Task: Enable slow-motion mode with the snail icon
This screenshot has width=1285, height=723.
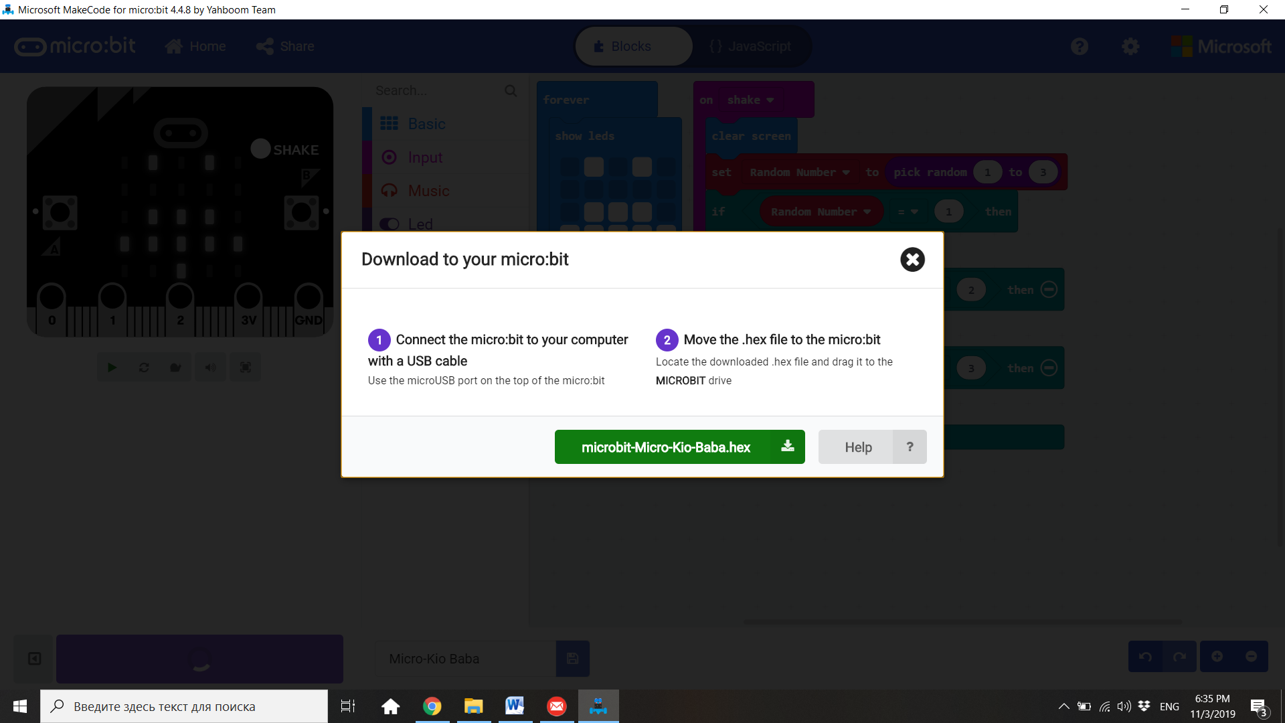Action: pos(175,367)
